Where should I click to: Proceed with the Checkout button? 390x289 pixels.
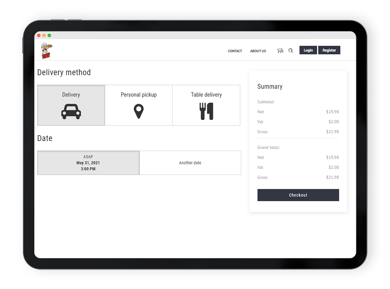tap(298, 195)
